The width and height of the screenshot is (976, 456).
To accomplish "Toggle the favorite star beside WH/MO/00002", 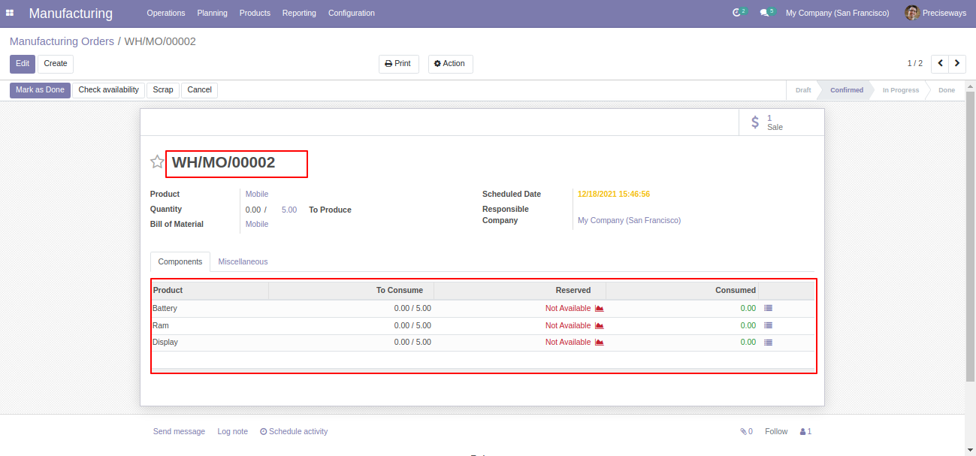I will 157,162.
